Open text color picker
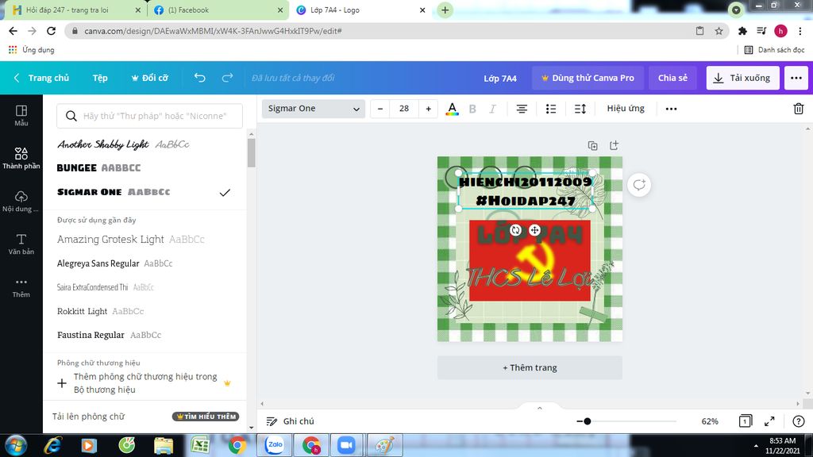 (452, 109)
